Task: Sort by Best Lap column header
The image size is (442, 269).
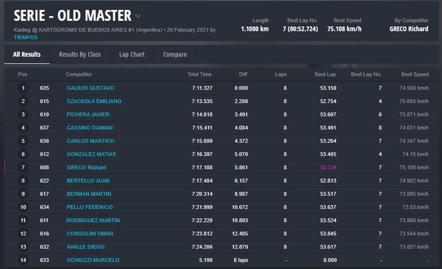Action: pyautogui.click(x=325, y=74)
